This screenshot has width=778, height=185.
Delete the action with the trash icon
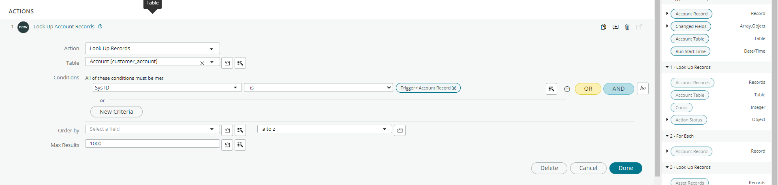tap(627, 27)
